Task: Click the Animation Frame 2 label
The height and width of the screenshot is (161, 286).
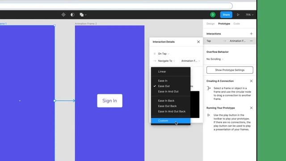Action: pyautogui.click(x=86, y=24)
